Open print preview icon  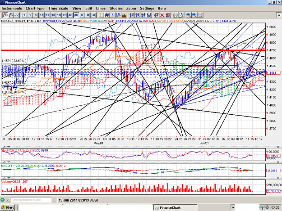[x=181, y=15]
